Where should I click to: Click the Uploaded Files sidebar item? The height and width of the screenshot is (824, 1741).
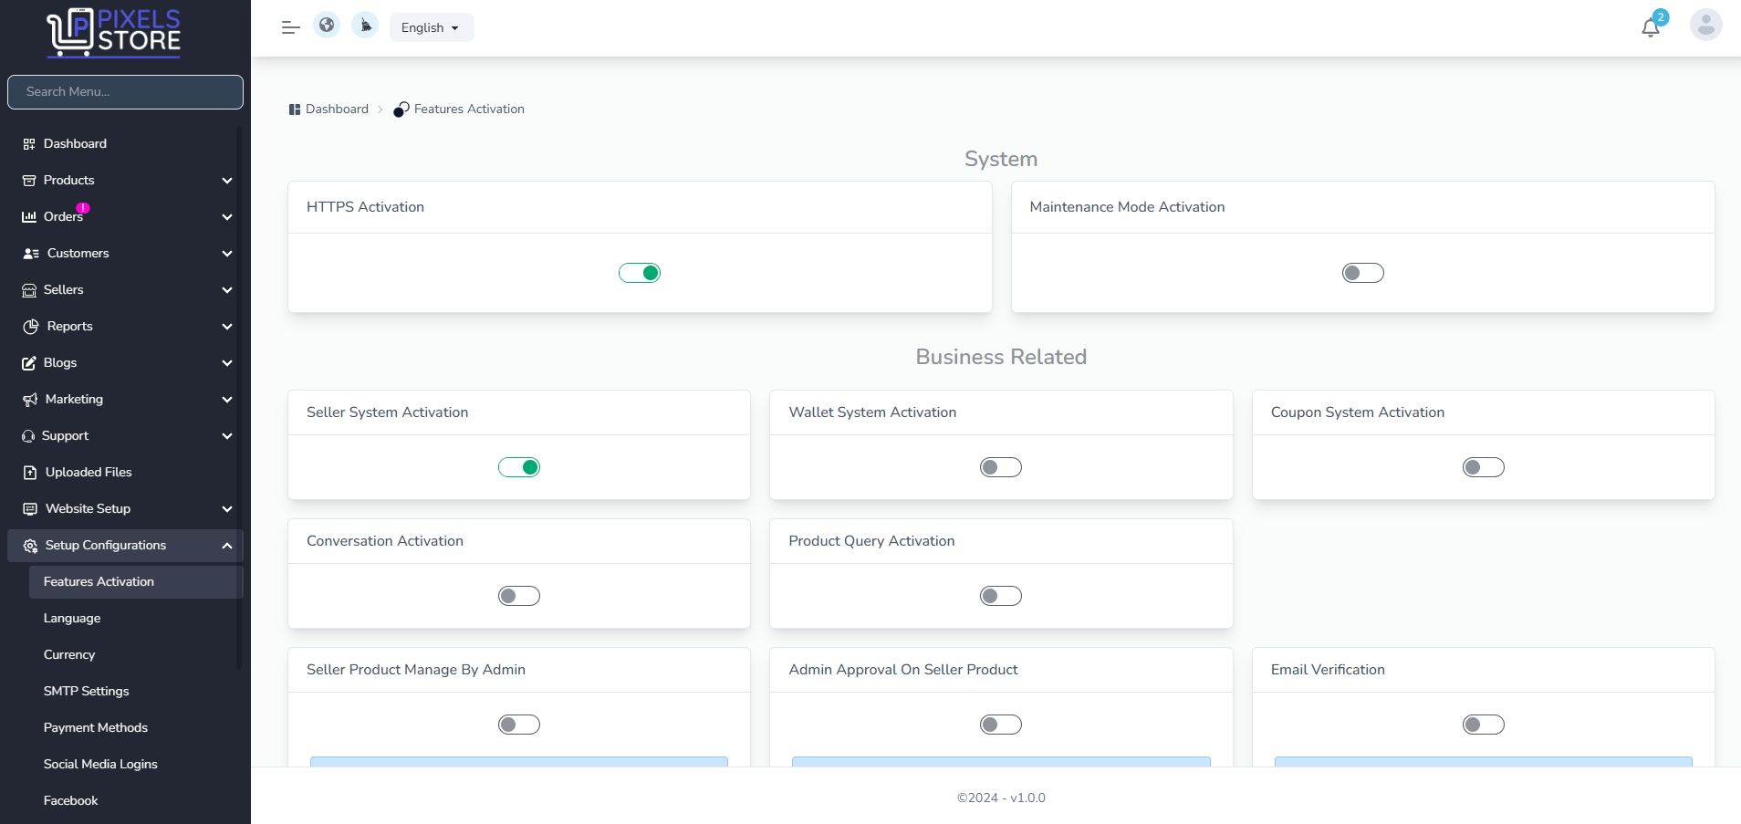pyautogui.click(x=89, y=472)
